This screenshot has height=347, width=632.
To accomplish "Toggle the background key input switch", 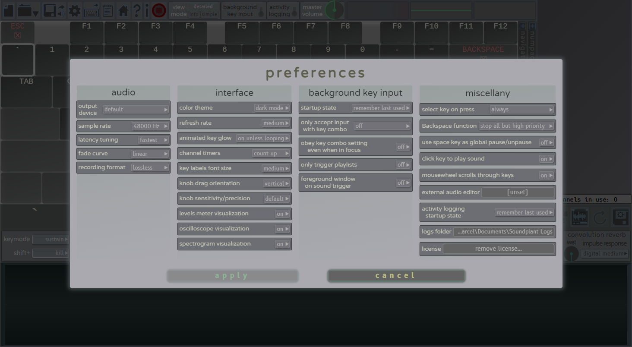I will (261, 12).
